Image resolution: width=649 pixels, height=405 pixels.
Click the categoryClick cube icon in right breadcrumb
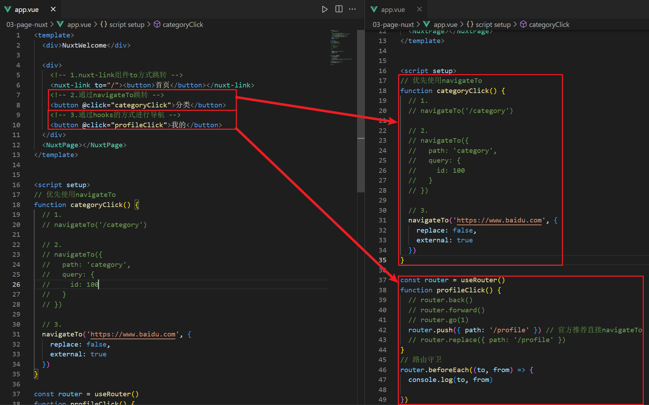point(523,24)
